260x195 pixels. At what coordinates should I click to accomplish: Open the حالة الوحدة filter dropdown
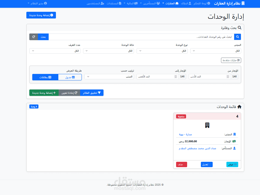point(108,51)
